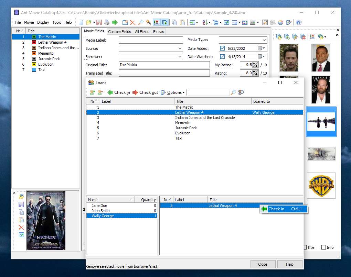Click the magnifier search icon in Loans toolbar
The image size is (351, 277).
(233, 92)
